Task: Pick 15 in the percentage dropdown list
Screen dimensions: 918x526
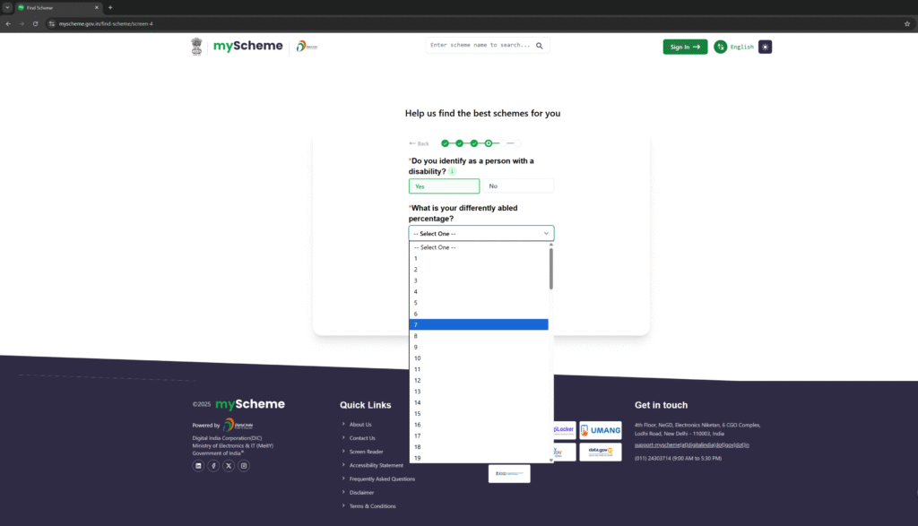Action: point(479,413)
